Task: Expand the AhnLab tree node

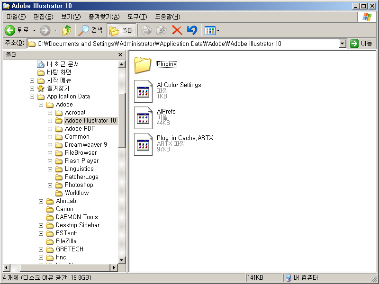Action: (41, 201)
